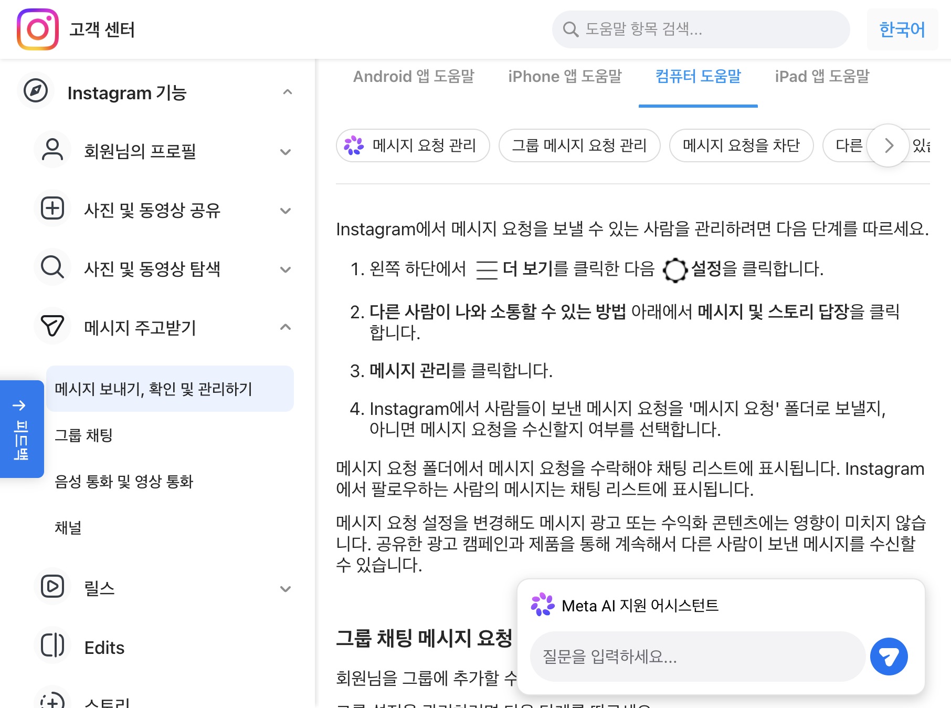
Task: Switch to iPad 앱 도움말 tab
Action: click(x=822, y=77)
